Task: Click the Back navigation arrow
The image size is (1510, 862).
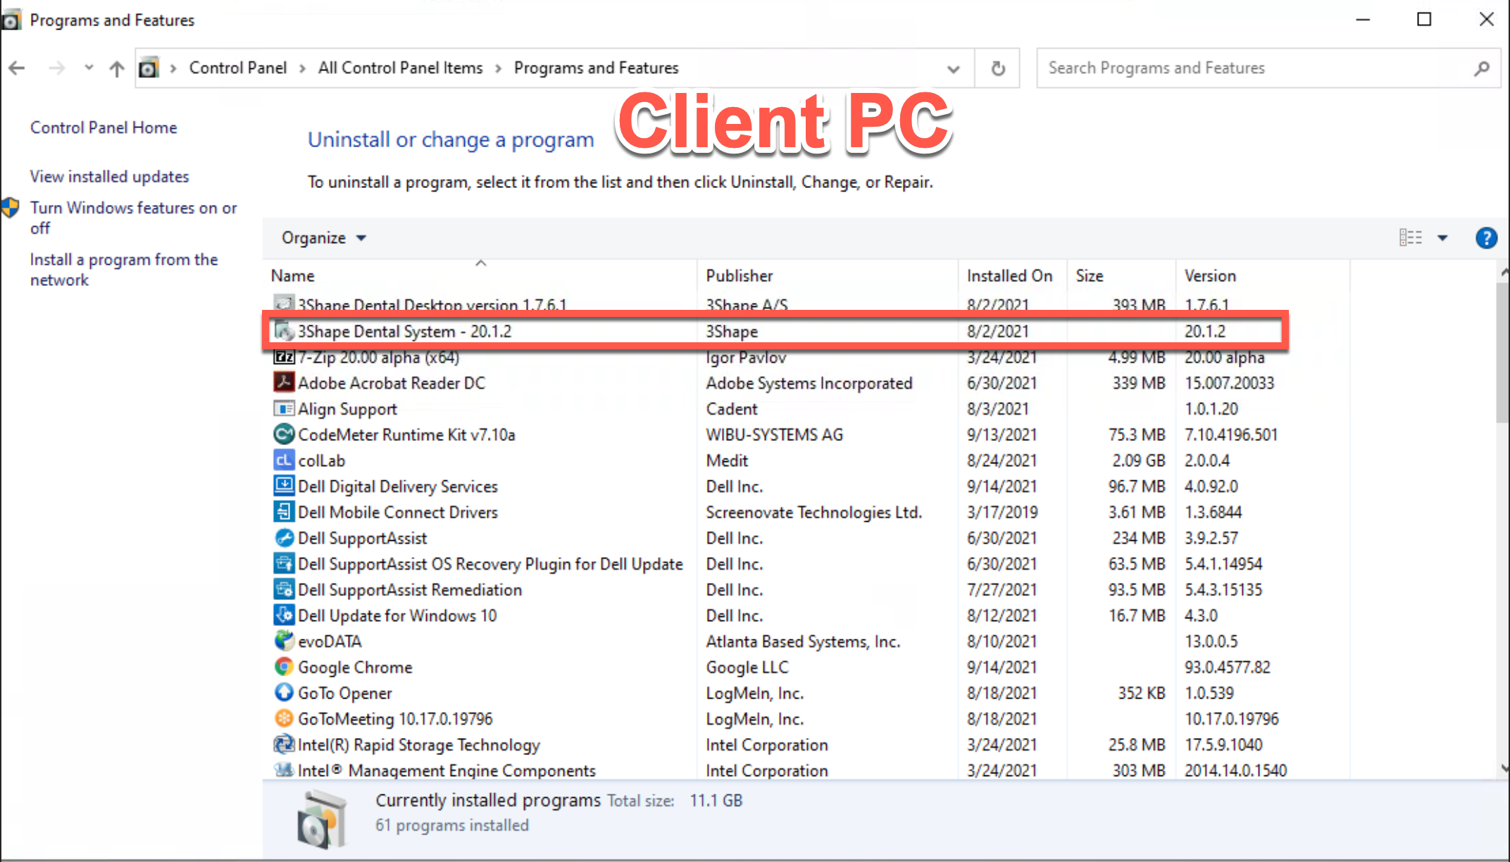Action: [x=17, y=68]
